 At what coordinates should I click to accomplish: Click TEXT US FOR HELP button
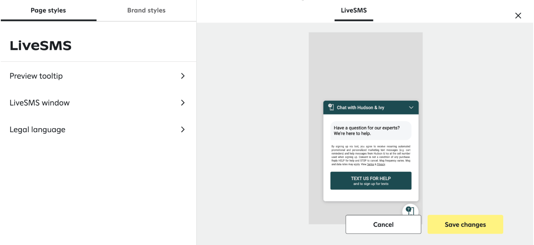click(x=371, y=181)
